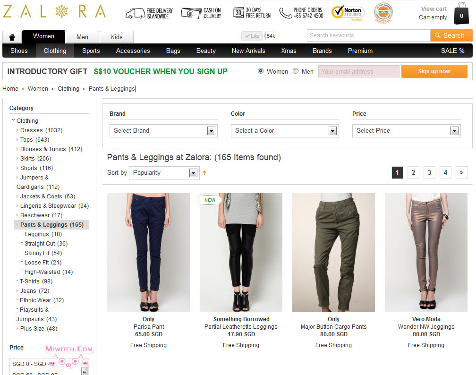The height and width of the screenshot is (375, 476).
Task: Switch to the Men tab
Action: click(x=82, y=37)
